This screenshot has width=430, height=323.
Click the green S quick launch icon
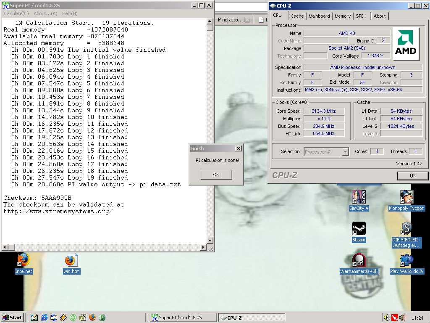pos(73,318)
